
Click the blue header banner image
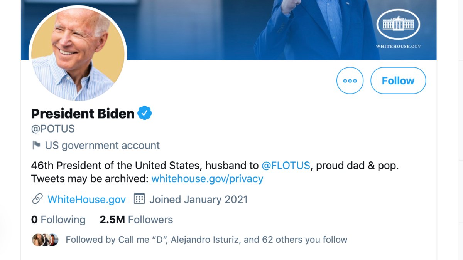231,29
